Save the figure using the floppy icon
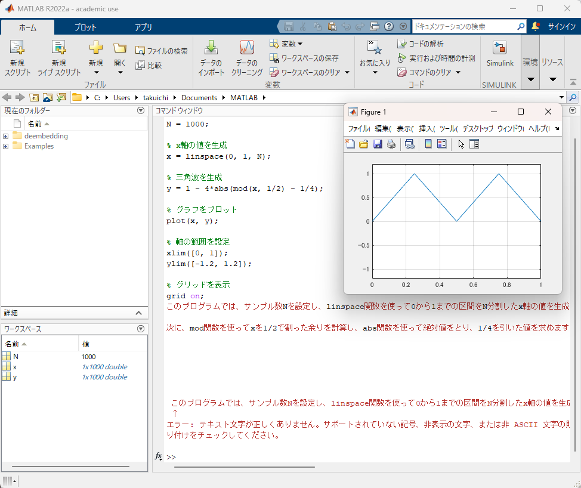The height and width of the screenshot is (488, 581). point(377,144)
